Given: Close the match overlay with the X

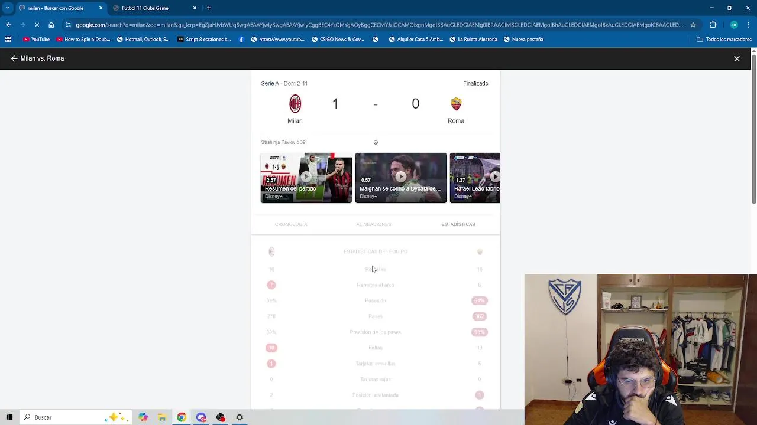Looking at the screenshot, I should pyautogui.click(x=737, y=58).
